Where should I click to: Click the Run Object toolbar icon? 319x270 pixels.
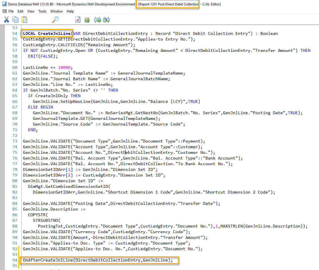(x=87, y=20)
